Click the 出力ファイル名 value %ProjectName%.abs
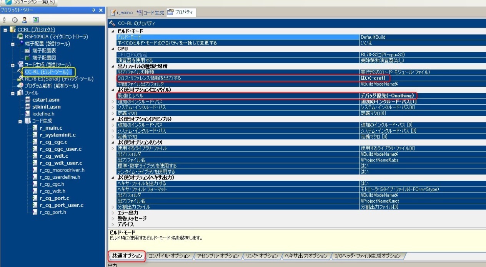This screenshot has height=267, width=486. coord(379,160)
